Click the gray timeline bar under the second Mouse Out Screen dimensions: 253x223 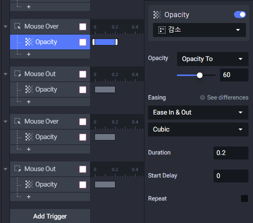click(x=105, y=184)
